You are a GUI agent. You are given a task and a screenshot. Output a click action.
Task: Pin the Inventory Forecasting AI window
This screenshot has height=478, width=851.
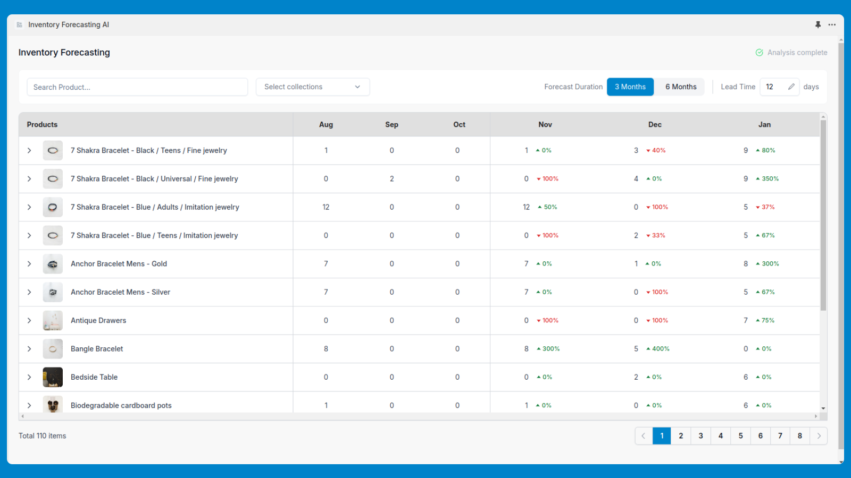click(817, 24)
